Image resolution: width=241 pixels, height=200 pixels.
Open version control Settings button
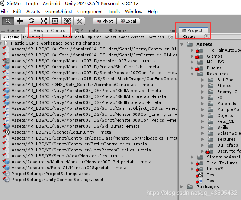coord(156,37)
